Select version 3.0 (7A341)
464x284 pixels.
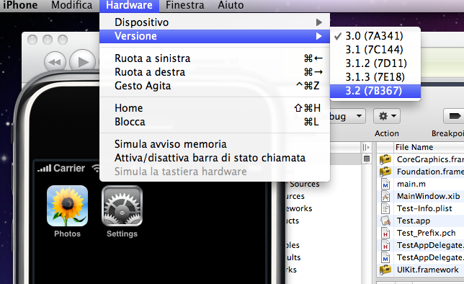[375, 36]
